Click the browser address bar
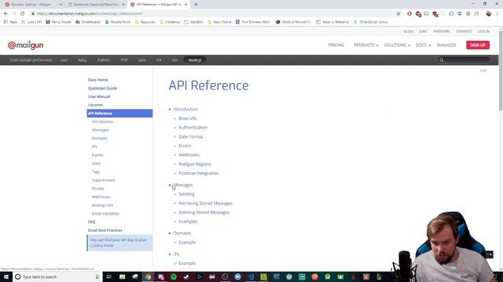Screen dimensions: 503x282 [211, 14]
